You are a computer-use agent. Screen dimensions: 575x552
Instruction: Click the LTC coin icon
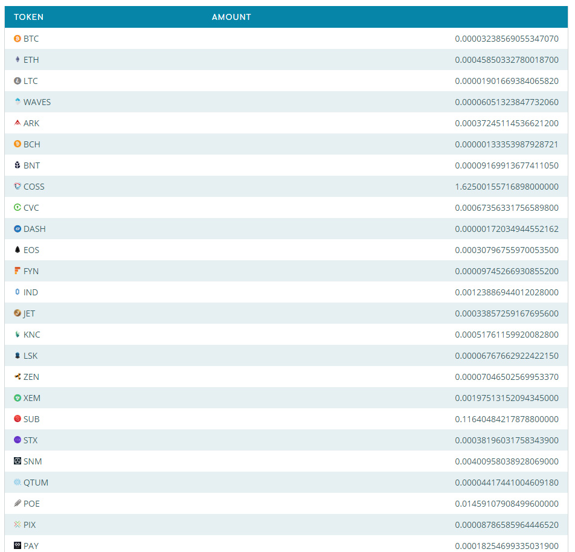click(x=18, y=81)
